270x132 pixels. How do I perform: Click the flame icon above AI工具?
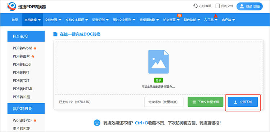[216, 16]
